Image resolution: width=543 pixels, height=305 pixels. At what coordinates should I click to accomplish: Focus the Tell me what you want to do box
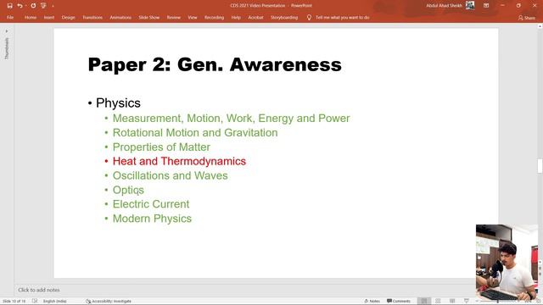(342, 17)
